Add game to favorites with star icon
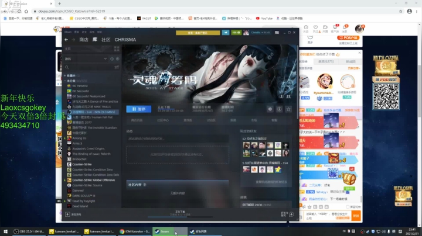 click(x=288, y=109)
